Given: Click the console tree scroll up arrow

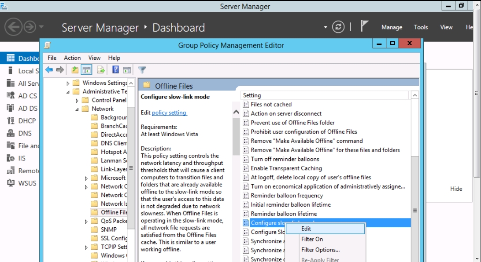Looking at the screenshot, I should click(131, 83).
